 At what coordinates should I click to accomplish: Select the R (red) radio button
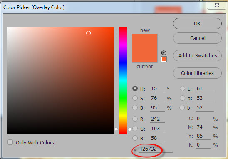135,119
